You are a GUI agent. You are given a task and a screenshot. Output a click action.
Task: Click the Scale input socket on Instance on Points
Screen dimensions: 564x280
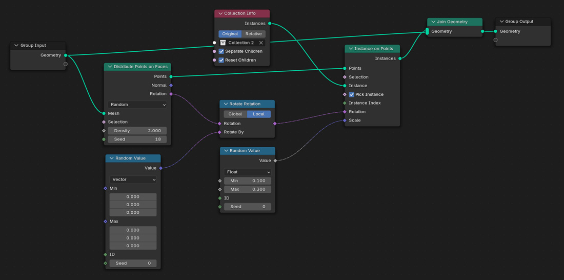click(345, 121)
